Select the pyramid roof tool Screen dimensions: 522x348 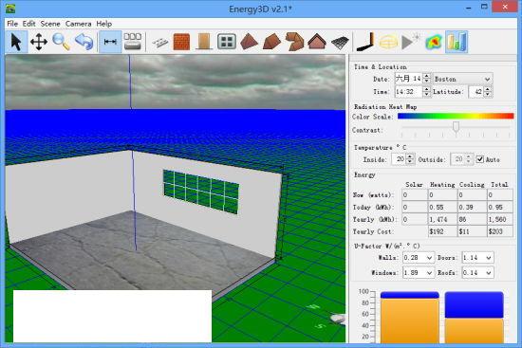249,42
